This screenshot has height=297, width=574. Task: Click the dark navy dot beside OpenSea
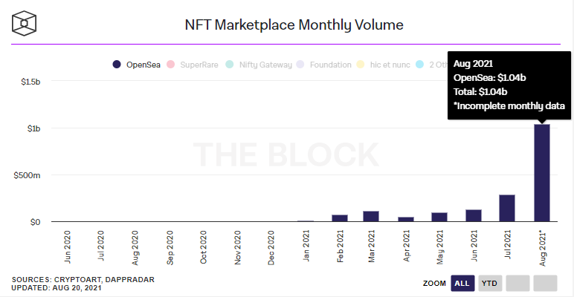(x=117, y=65)
